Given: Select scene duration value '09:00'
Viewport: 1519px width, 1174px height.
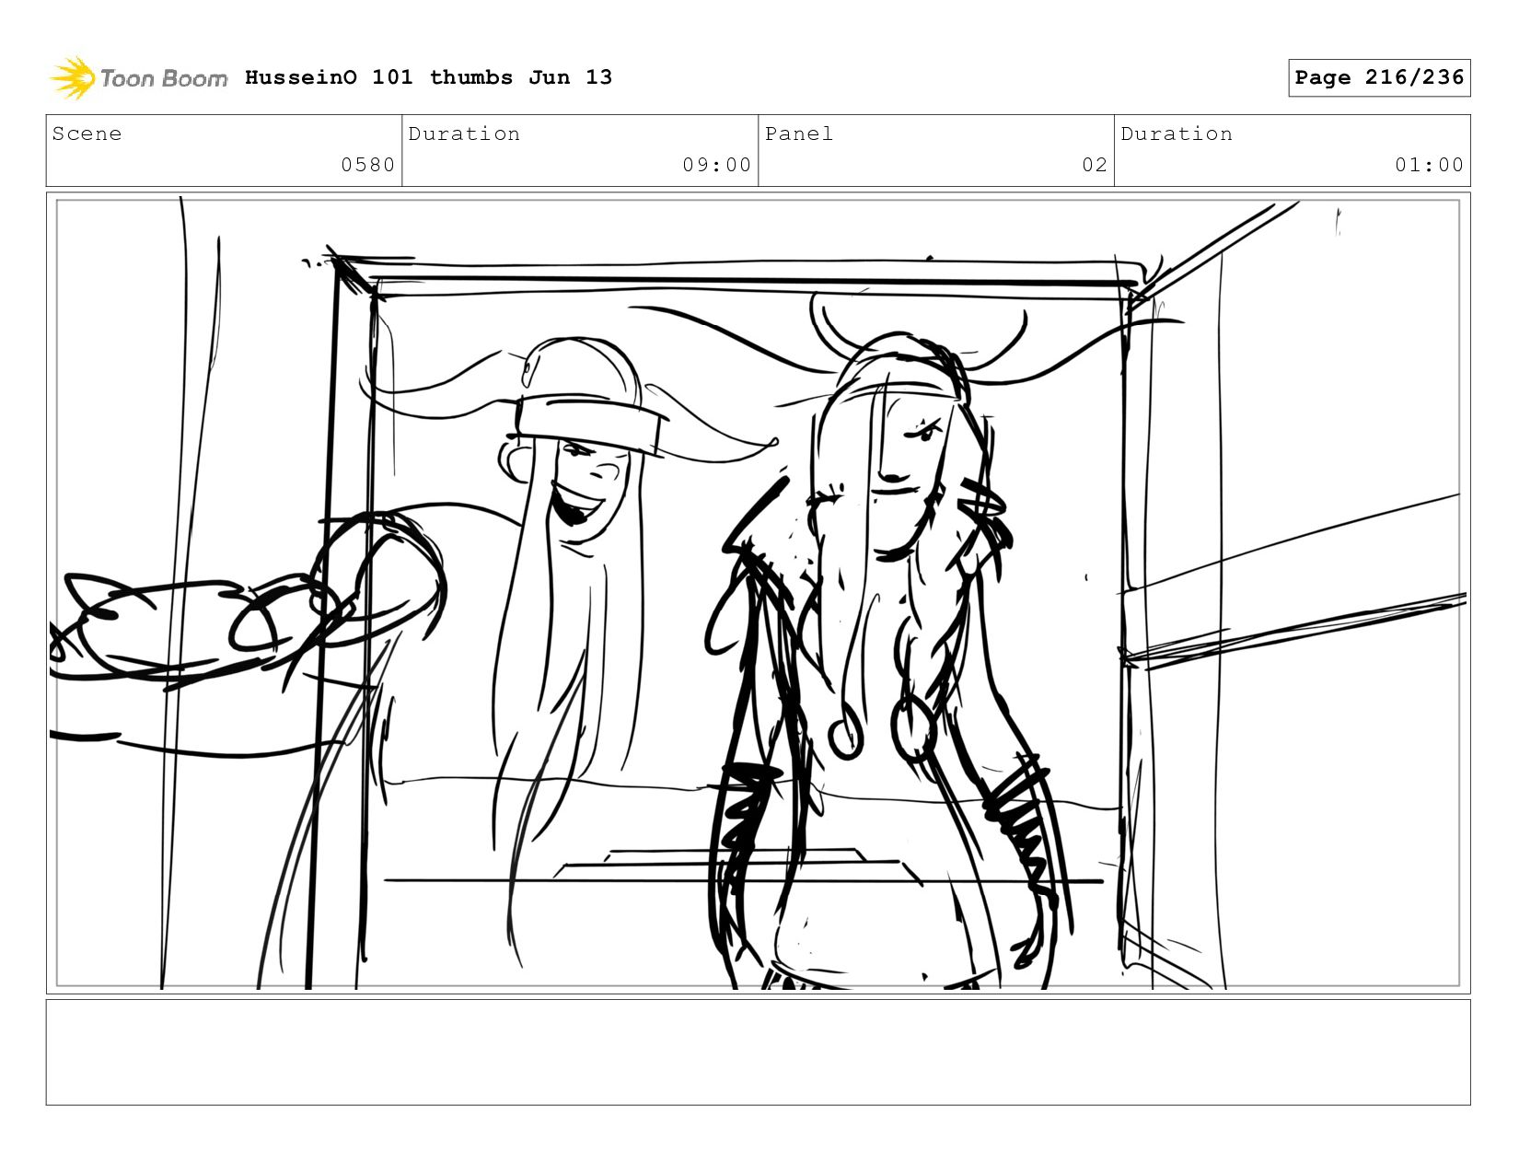Looking at the screenshot, I should (x=716, y=165).
